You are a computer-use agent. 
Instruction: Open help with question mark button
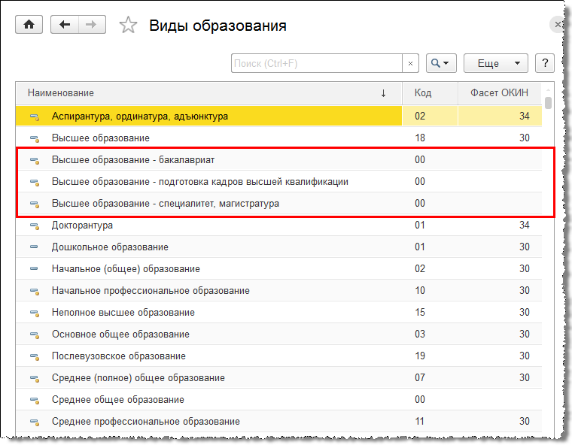[545, 63]
